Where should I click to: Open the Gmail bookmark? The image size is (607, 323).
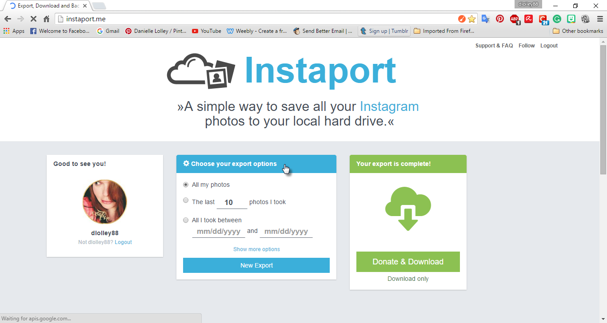point(108,31)
